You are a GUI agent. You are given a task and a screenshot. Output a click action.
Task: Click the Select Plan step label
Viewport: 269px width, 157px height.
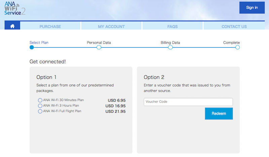point(39,43)
